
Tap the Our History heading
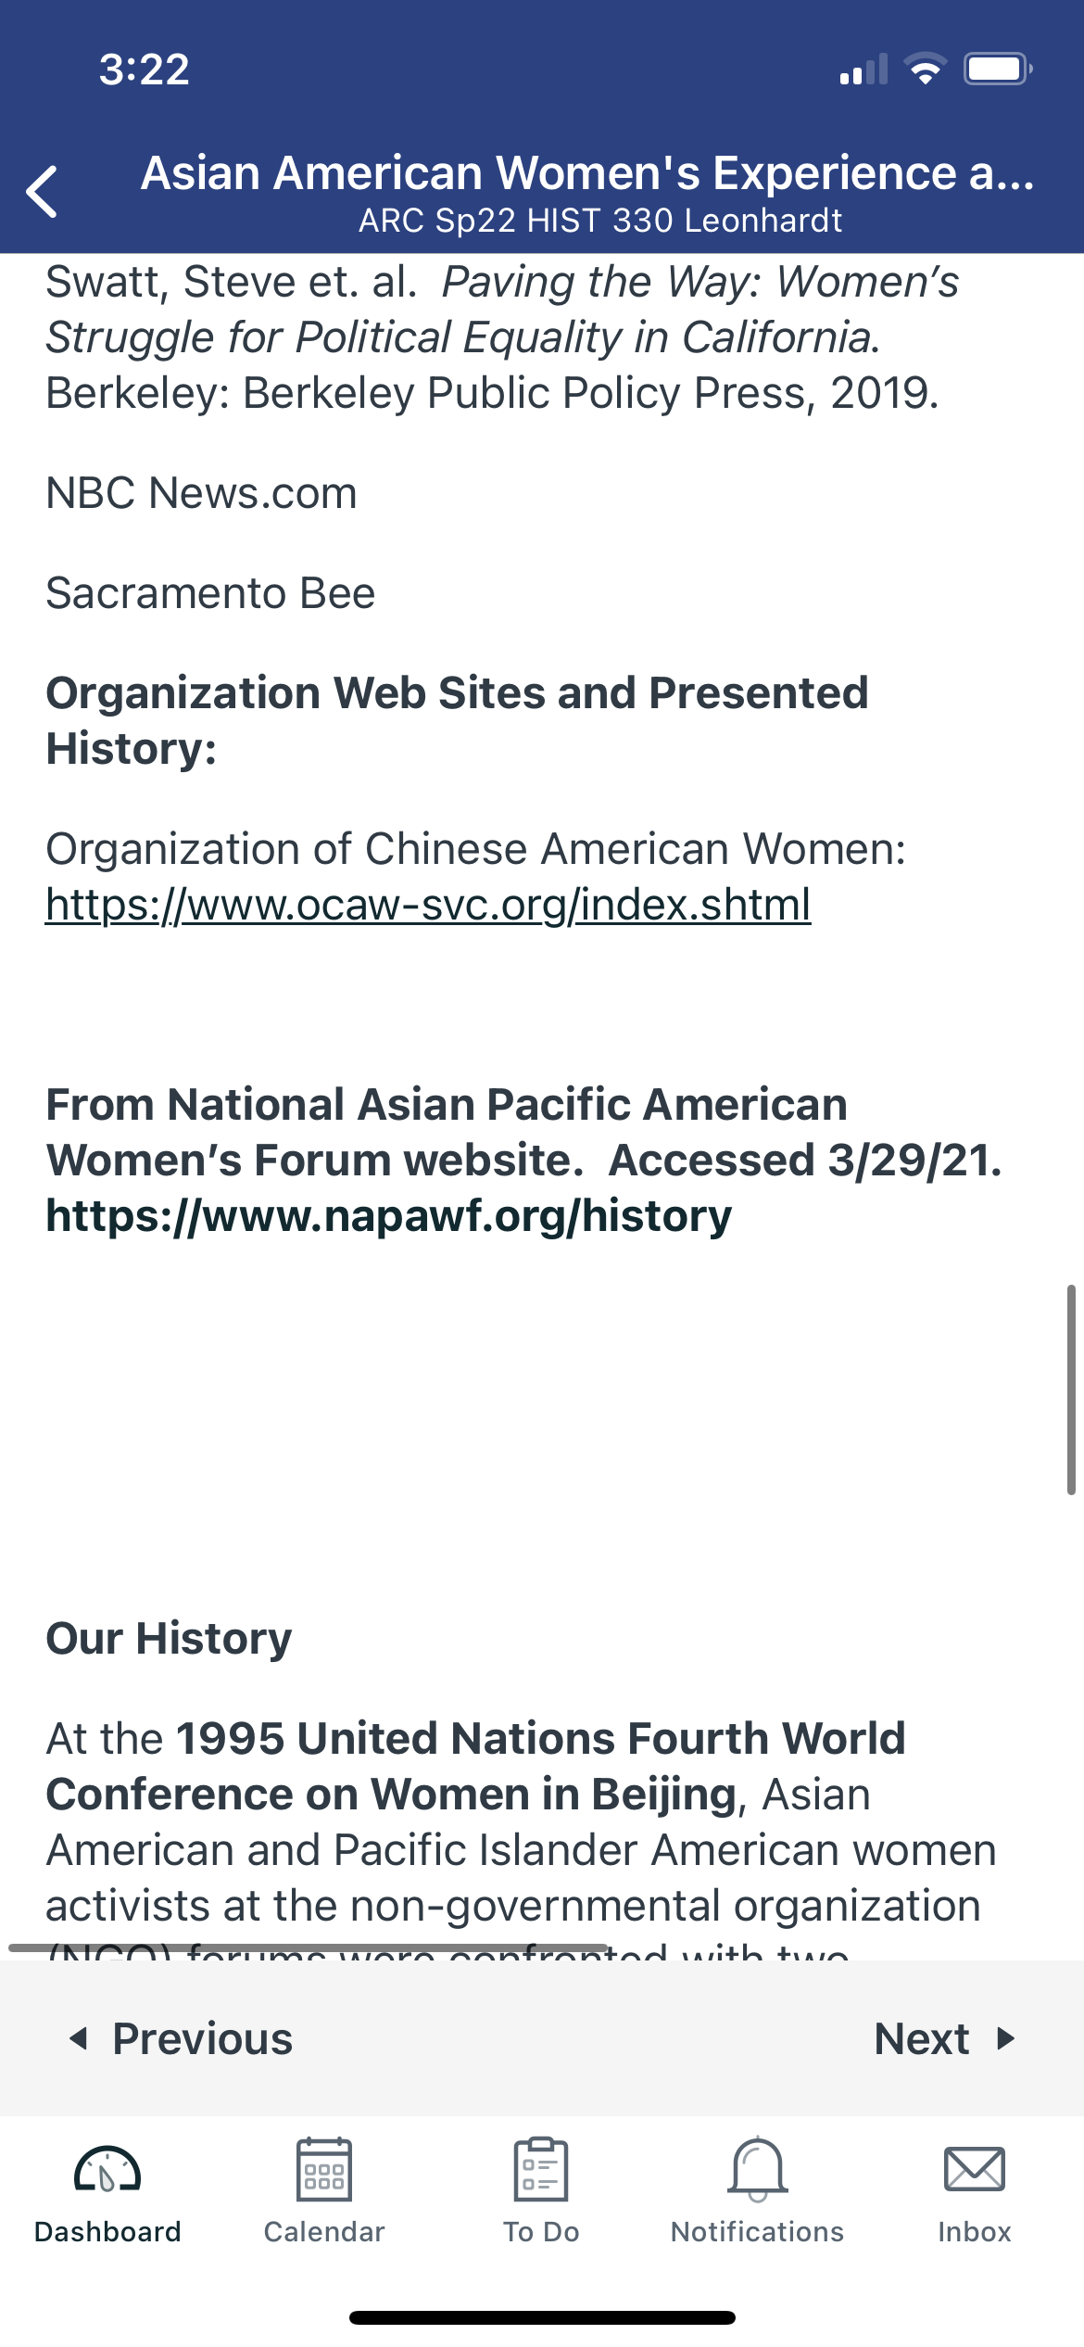169,1639
